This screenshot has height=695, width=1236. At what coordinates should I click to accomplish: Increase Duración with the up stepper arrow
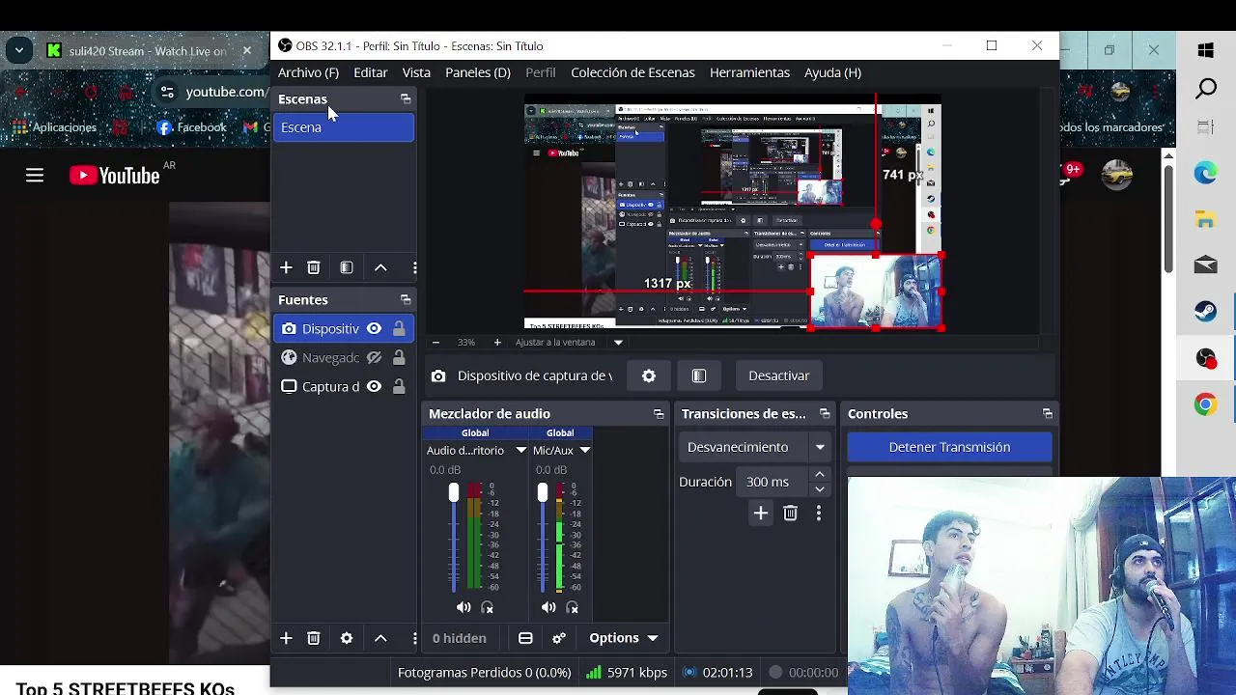[x=820, y=474]
